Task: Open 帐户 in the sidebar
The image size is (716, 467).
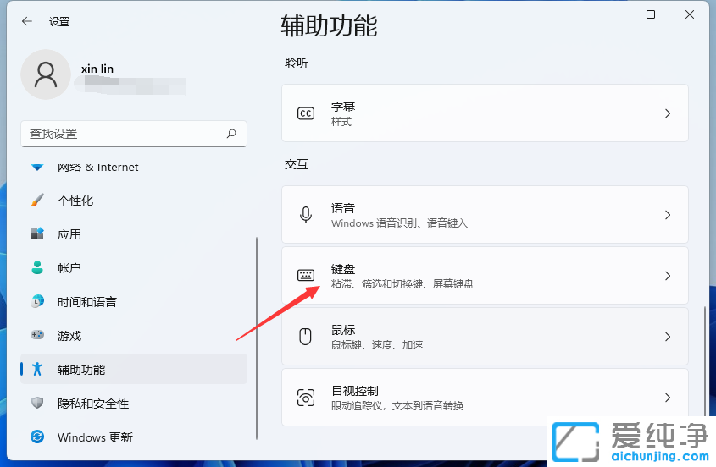Action: (x=134, y=267)
